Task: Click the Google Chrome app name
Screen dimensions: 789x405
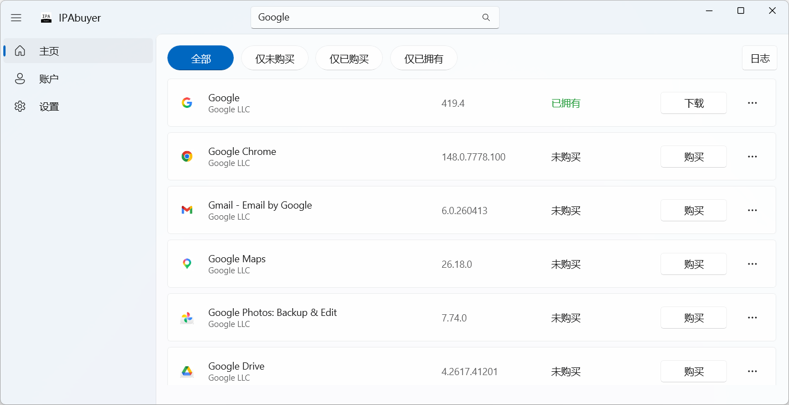Action: click(x=242, y=152)
